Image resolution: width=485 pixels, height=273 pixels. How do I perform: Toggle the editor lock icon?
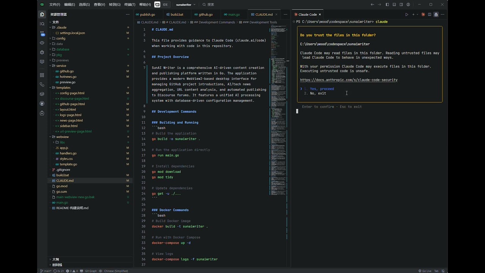tap(436, 14)
